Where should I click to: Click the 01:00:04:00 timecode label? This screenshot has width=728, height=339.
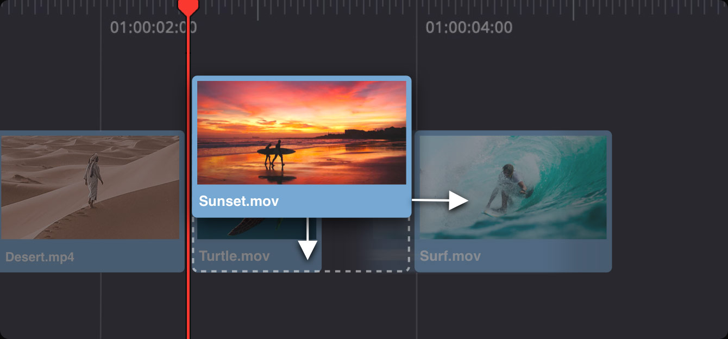click(x=468, y=27)
